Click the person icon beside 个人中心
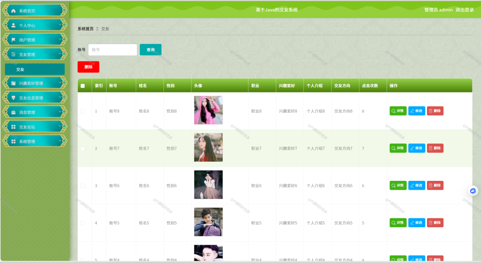Viewport: 481px width, 263px height. [13, 25]
